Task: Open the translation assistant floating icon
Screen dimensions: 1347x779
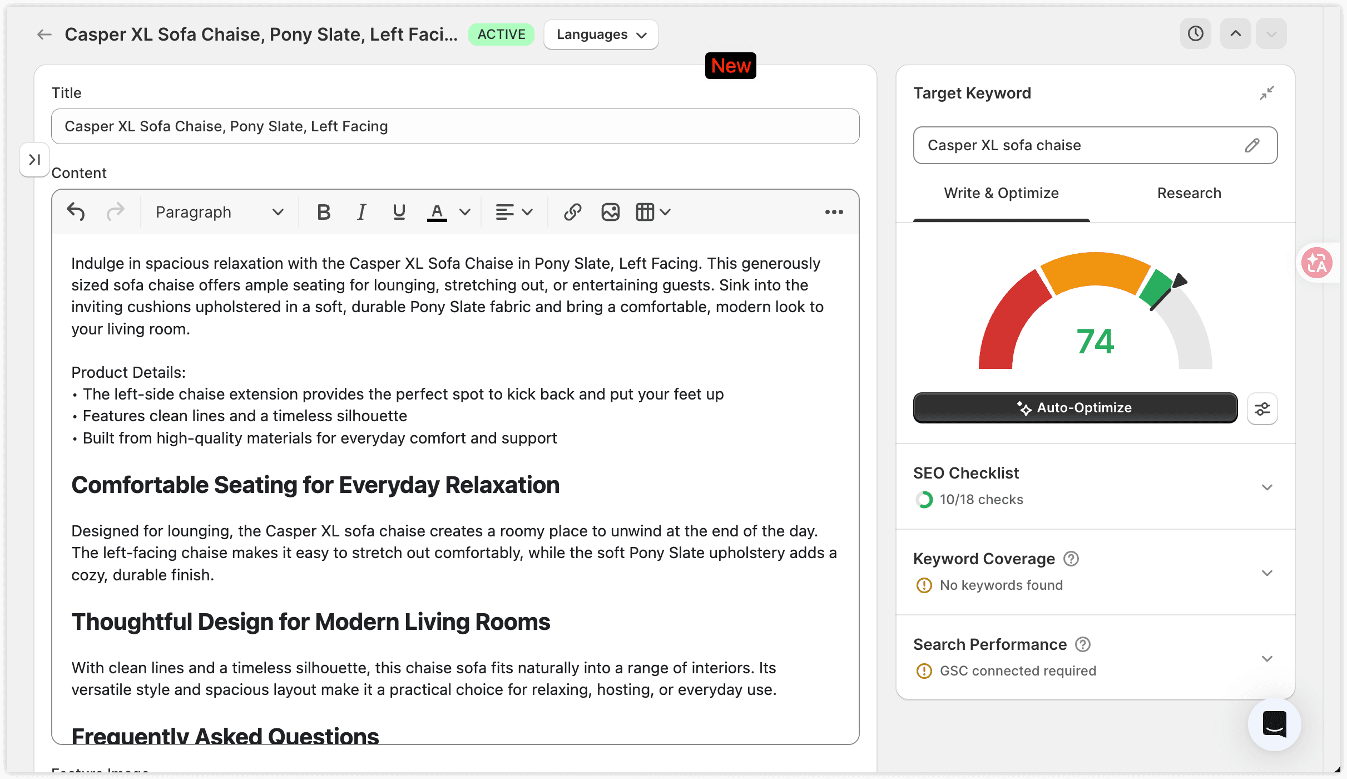Action: pos(1317,263)
